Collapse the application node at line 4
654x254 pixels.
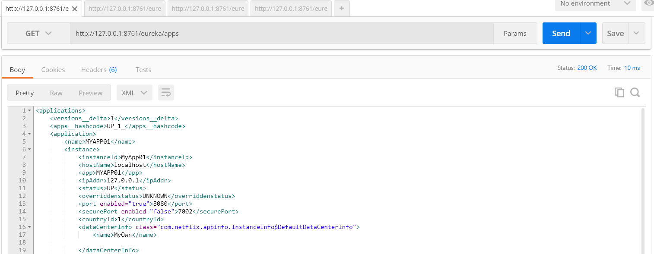(29, 134)
